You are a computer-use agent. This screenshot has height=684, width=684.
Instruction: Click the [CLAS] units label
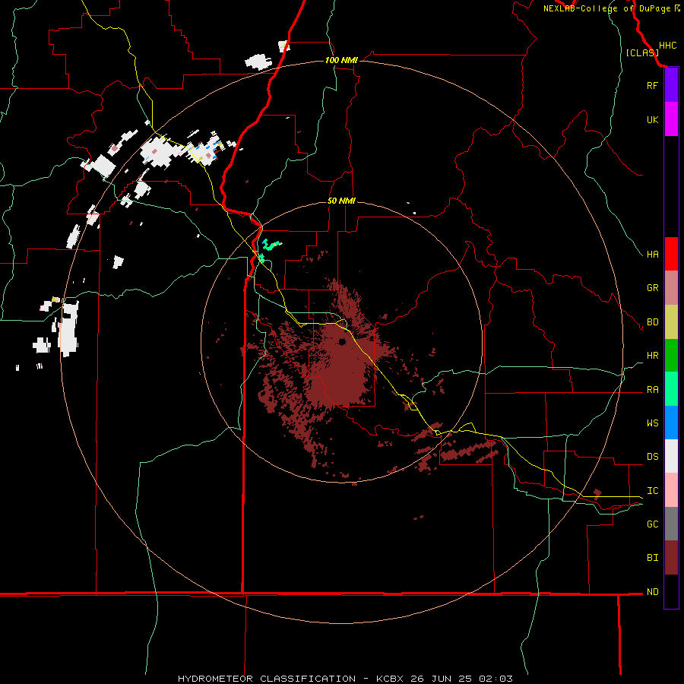point(642,53)
